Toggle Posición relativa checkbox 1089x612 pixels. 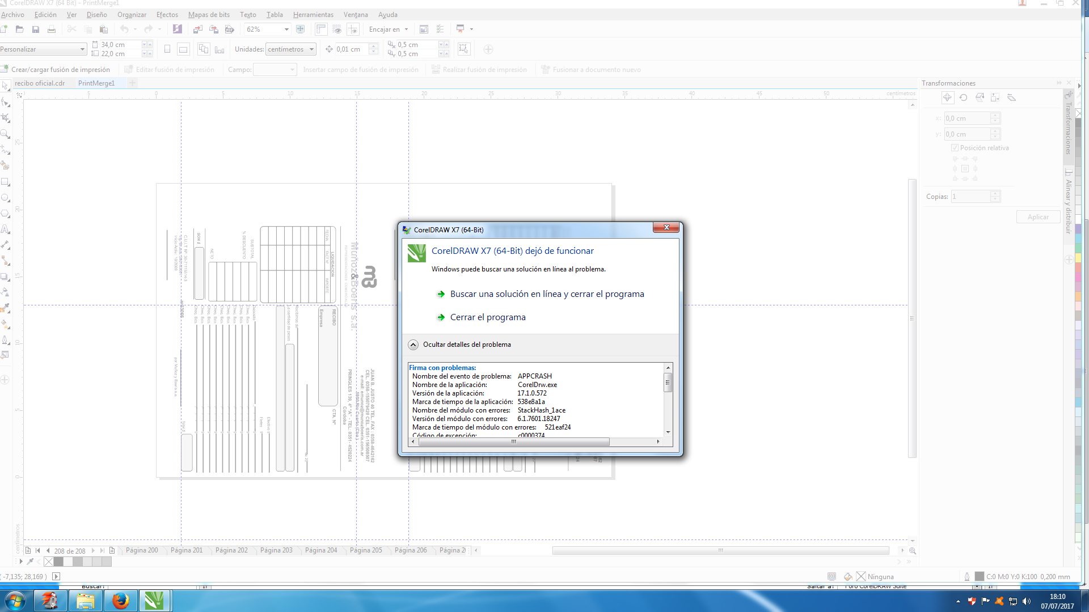pos(955,148)
